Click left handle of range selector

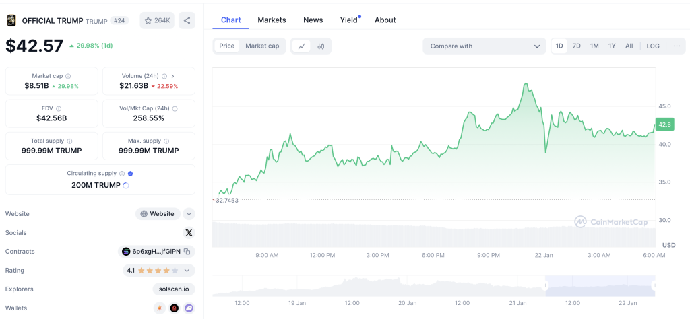(x=544, y=285)
